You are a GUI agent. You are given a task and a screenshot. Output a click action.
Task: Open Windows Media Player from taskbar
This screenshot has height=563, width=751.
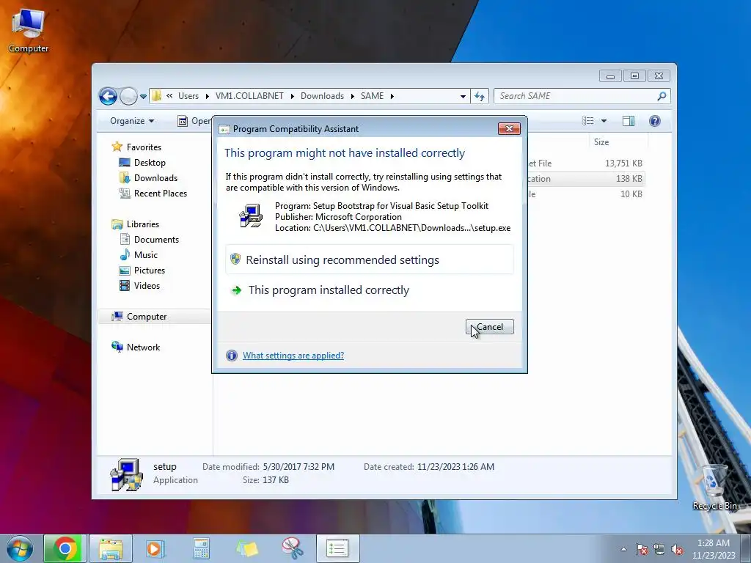(155, 548)
